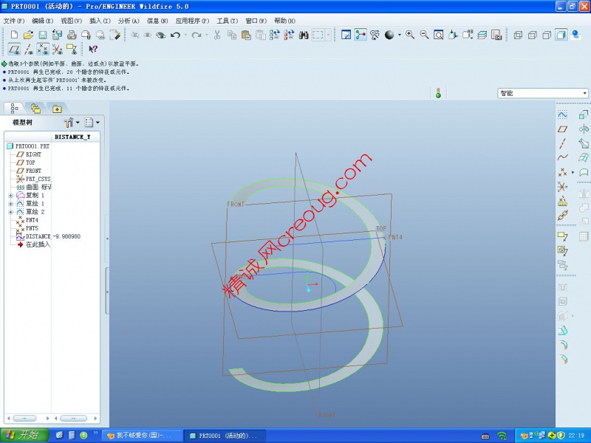Click the Zoom Out magnifier icon
The image size is (591, 443).
[424, 35]
